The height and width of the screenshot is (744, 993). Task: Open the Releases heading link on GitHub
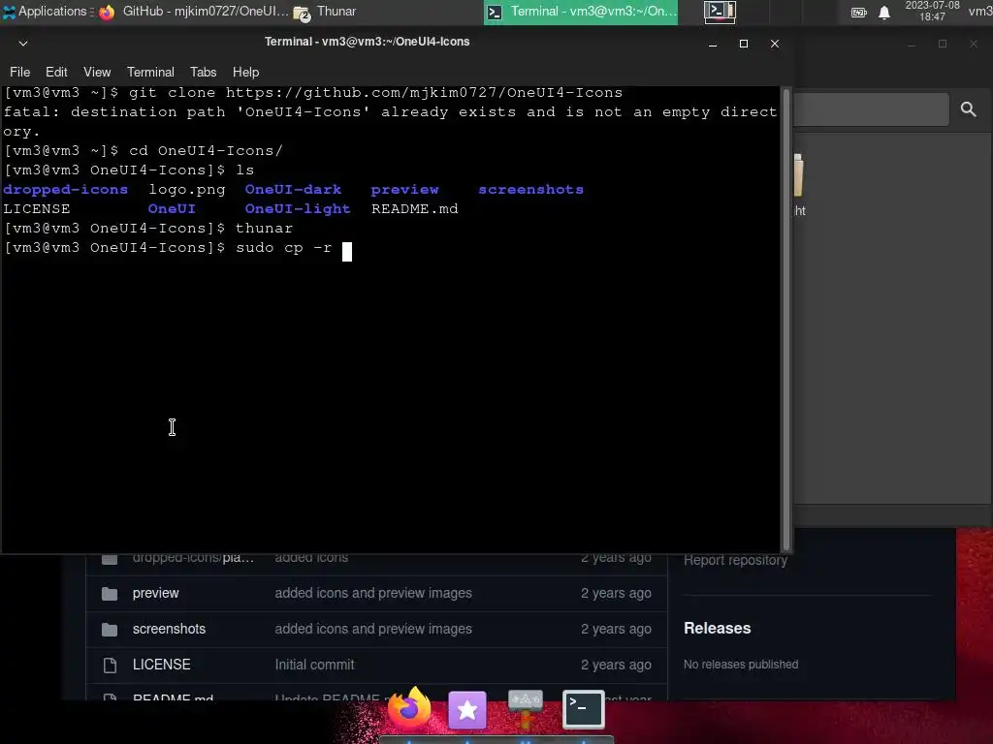pos(717,628)
